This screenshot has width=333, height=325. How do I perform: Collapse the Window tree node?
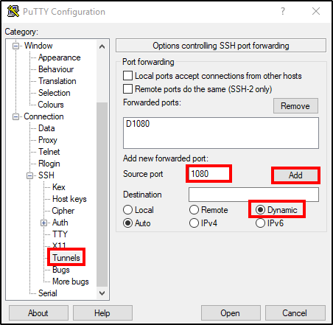(15, 46)
